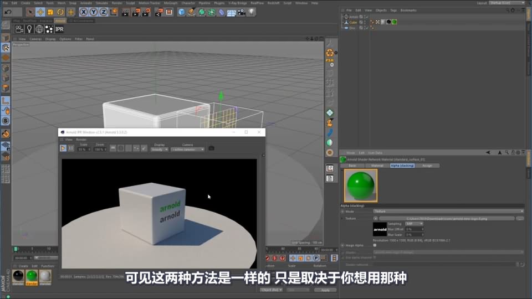Click the Arnold light bulb icon
Image resolution: width=532 pixels, height=299 pixels.
[x=29, y=29]
